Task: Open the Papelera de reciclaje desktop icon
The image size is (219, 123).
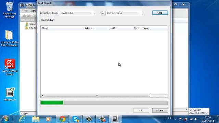Action: point(10,10)
